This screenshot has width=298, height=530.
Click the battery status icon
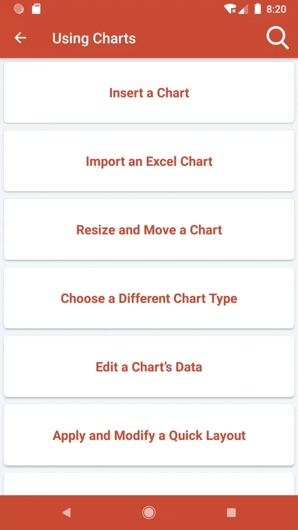pyautogui.click(x=257, y=9)
